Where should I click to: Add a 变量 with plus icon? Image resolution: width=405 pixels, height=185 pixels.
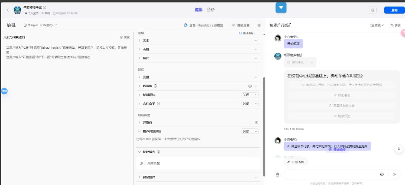click(x=256, y=77)
